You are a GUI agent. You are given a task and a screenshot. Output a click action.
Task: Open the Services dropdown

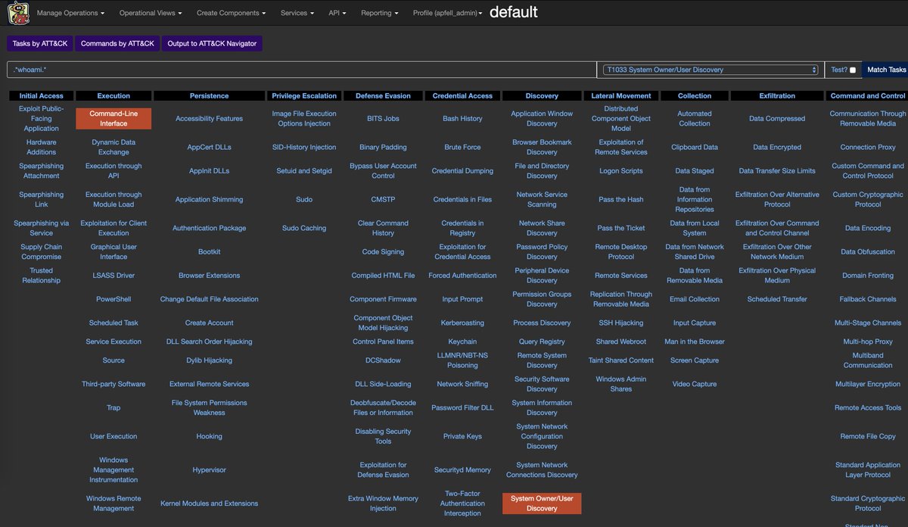[x=297, y=13]
